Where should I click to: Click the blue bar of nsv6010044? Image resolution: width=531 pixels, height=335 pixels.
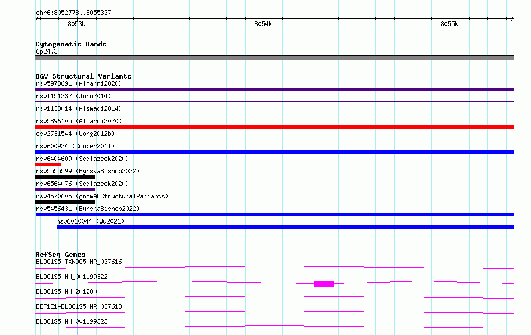coord(285,227)
